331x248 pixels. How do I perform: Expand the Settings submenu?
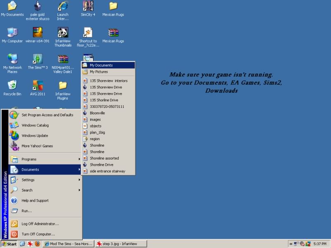[x=45, y=180]
